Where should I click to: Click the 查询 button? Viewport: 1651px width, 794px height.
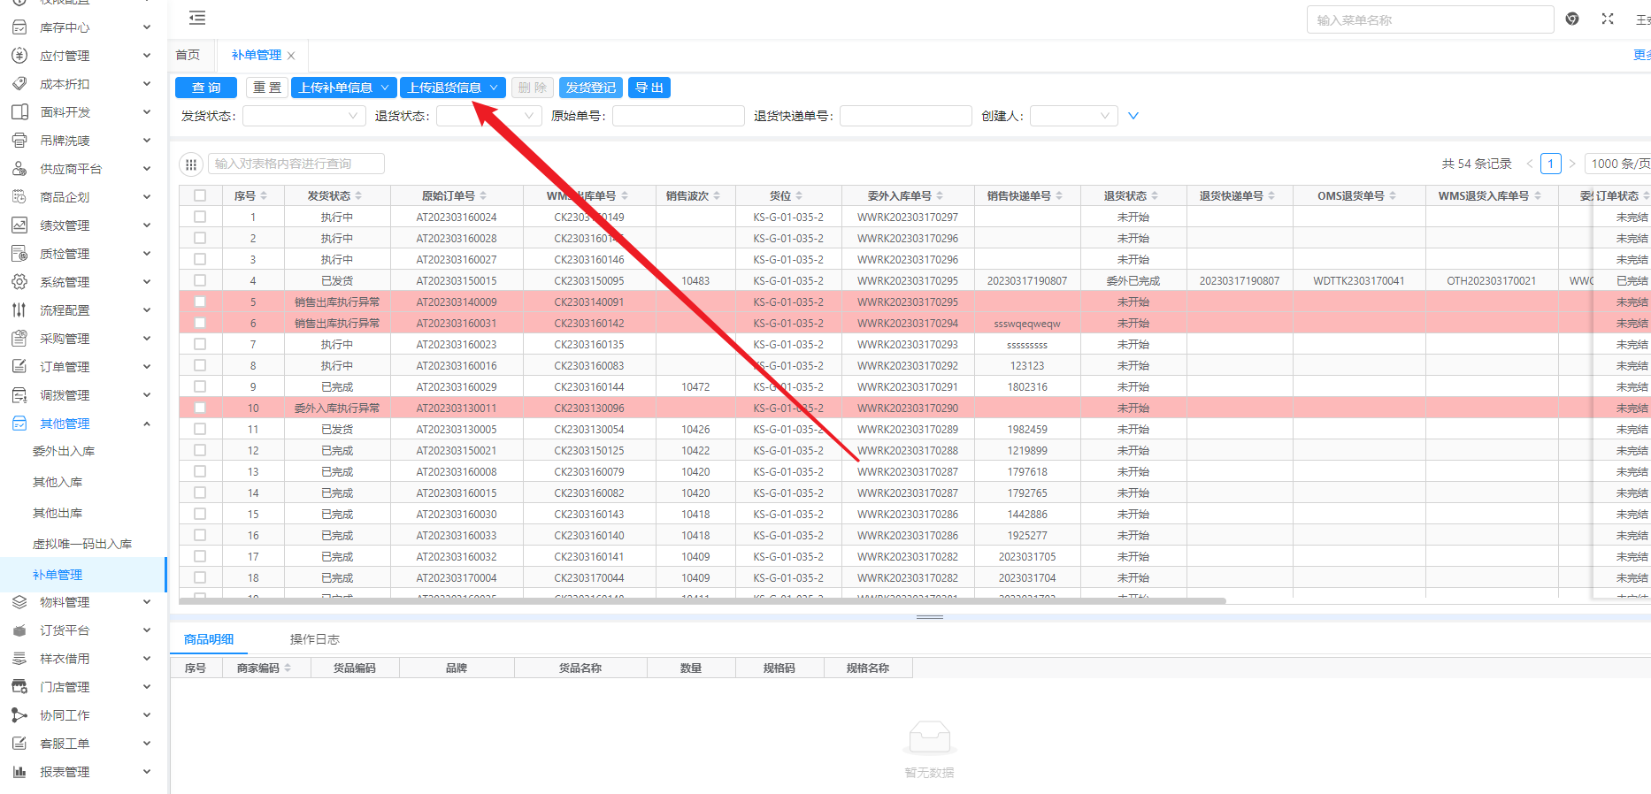coord(206,88)
